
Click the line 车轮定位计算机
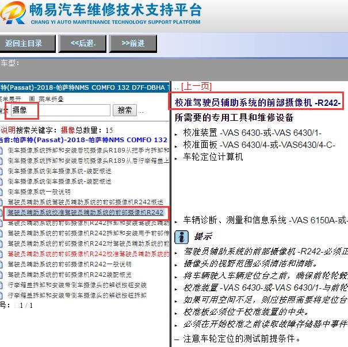tap(213, 157)
